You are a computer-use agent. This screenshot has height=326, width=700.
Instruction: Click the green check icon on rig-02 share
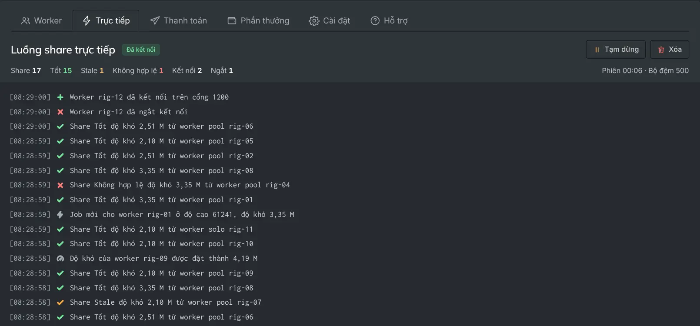[60, 156]
